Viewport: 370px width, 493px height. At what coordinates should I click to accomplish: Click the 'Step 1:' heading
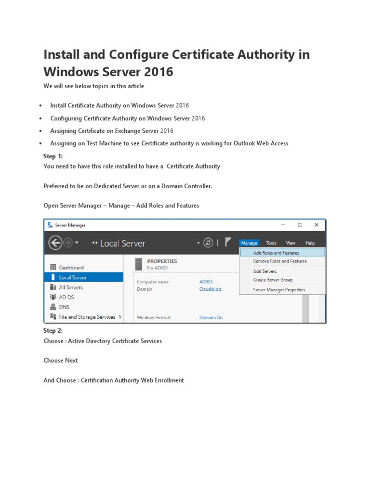click(x=53, y=156)
